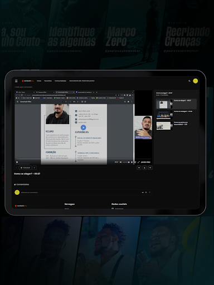Open emoji picker in comment box
This screenshot has height=285, width=214.
tap(146, 193)
